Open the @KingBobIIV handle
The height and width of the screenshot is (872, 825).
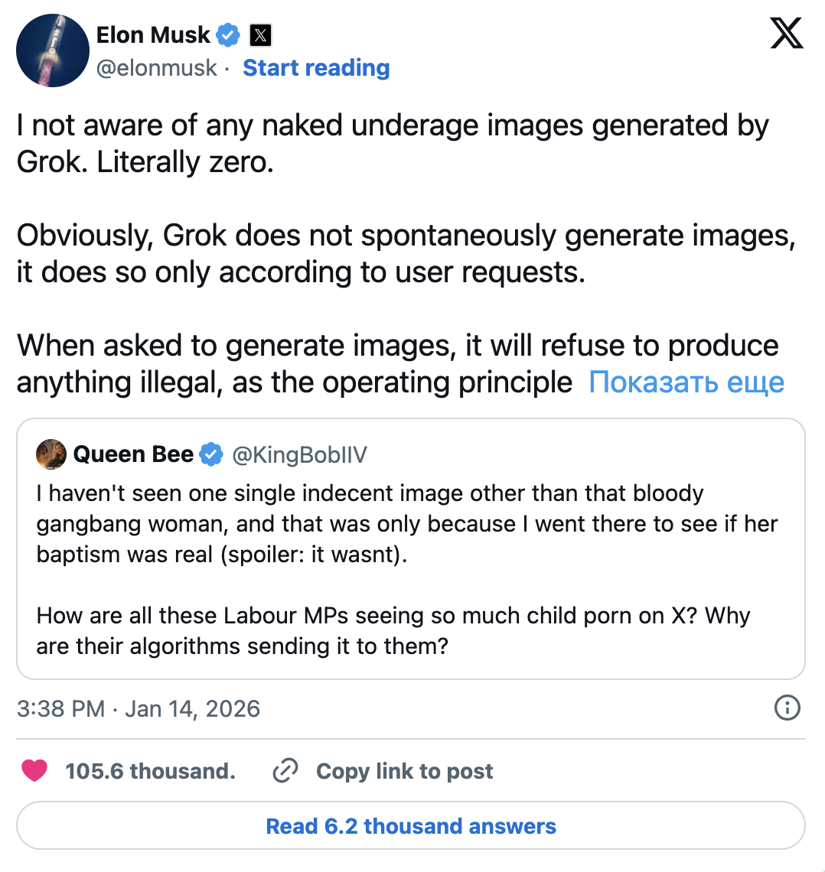click(299, 455)
